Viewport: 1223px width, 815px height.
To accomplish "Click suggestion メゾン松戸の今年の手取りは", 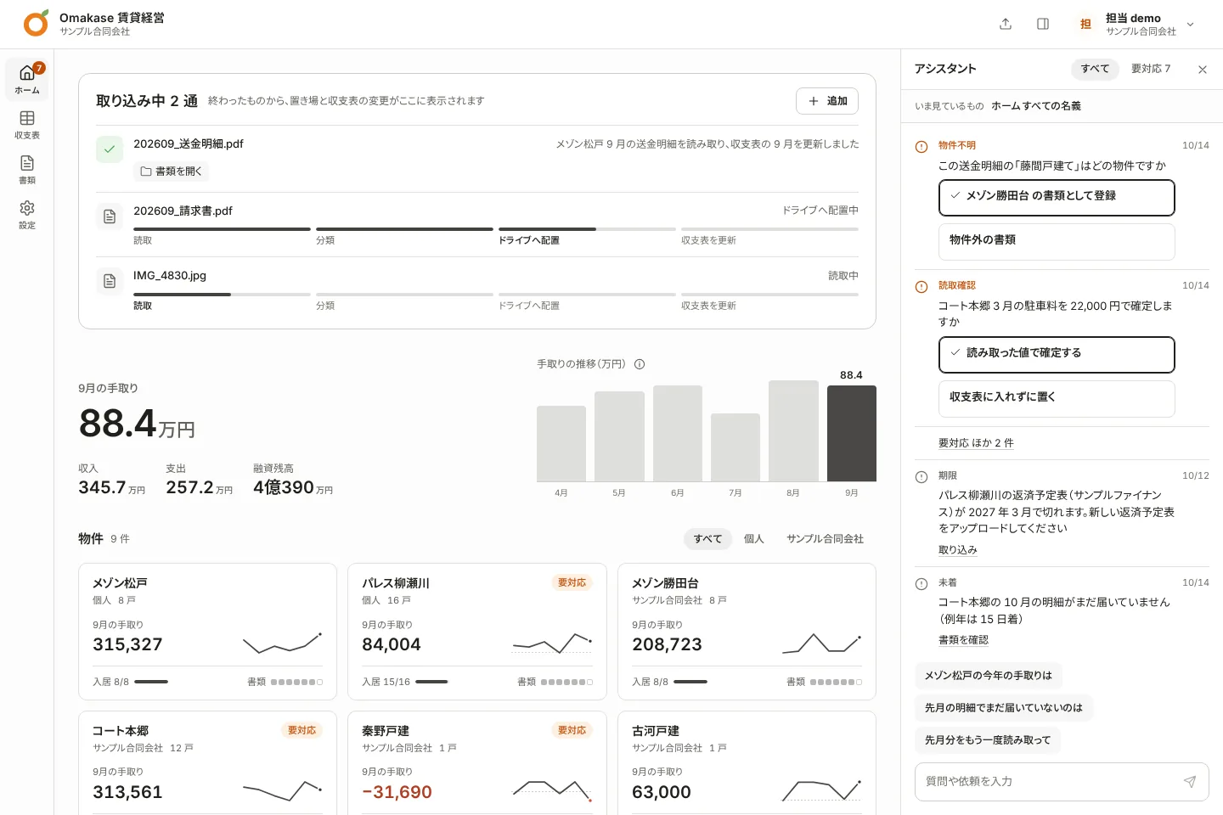I will [989, 676].
